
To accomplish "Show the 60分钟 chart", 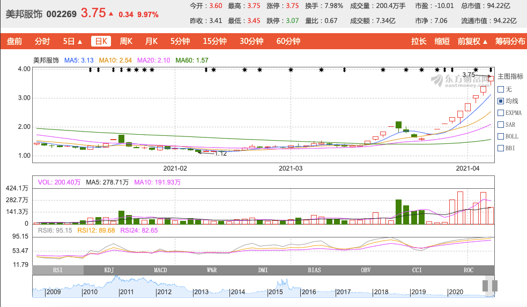I will point(288,41).
